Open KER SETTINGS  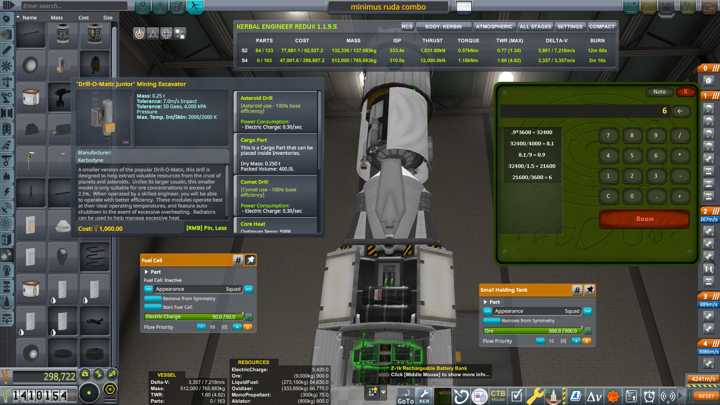570,26
